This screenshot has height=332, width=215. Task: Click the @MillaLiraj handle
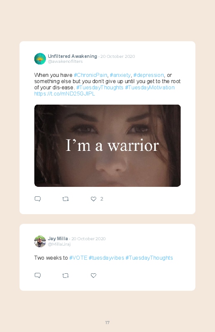point(59,244)
